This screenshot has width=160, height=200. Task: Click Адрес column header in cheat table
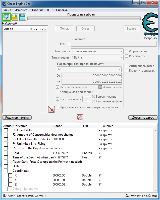[67, 126]
